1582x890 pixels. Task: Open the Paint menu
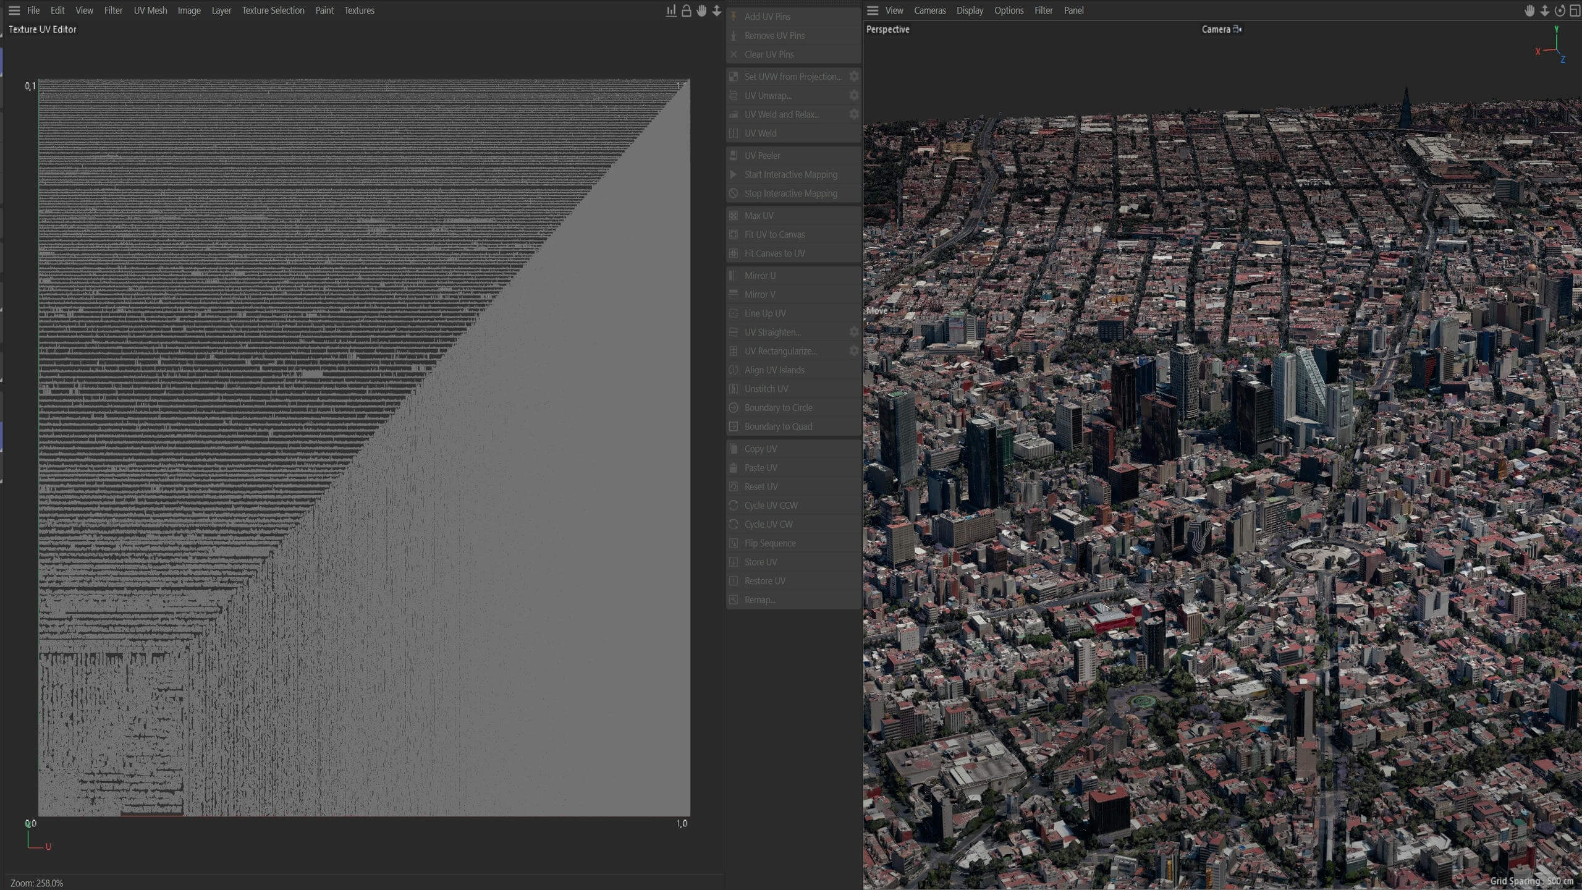pyautogui.click(x=324, y=11)
